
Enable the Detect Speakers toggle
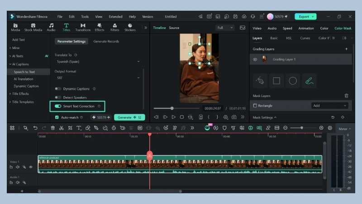[x=58, y=97]
